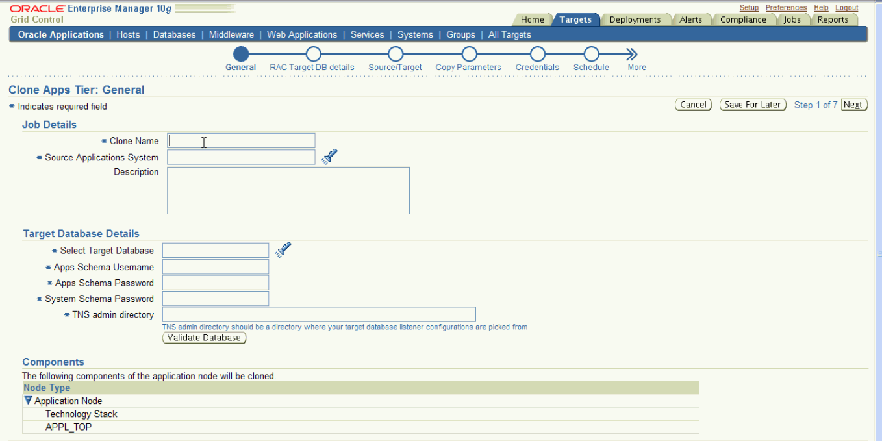
Task: Select Hosts subtab
Action: tap(128, 34)
